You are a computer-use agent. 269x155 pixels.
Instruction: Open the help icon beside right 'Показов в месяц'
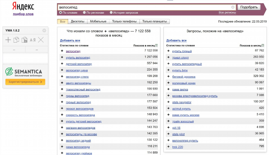coord(263,45)
